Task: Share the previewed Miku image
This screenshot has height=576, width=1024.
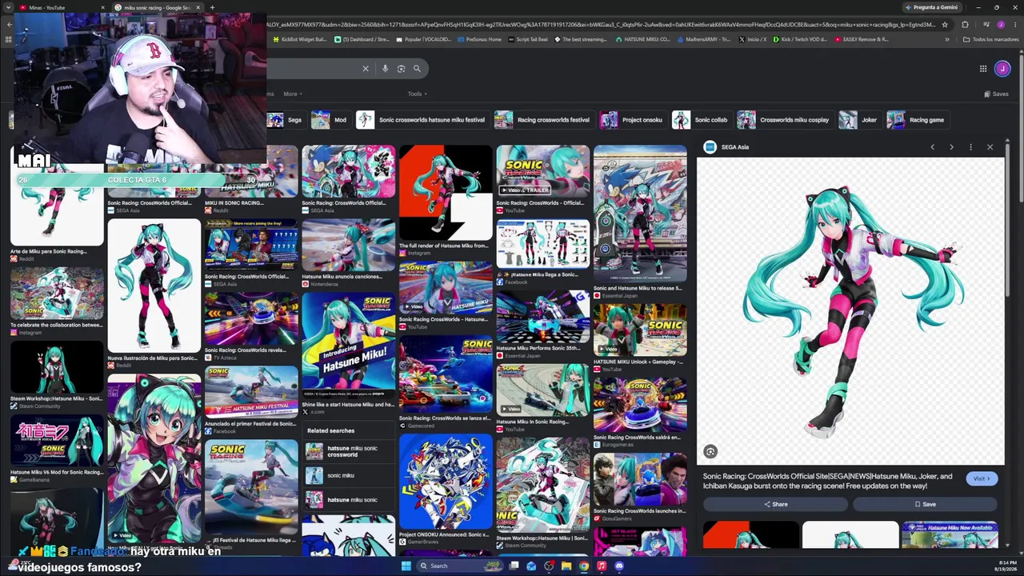Action: pos(775,504)
